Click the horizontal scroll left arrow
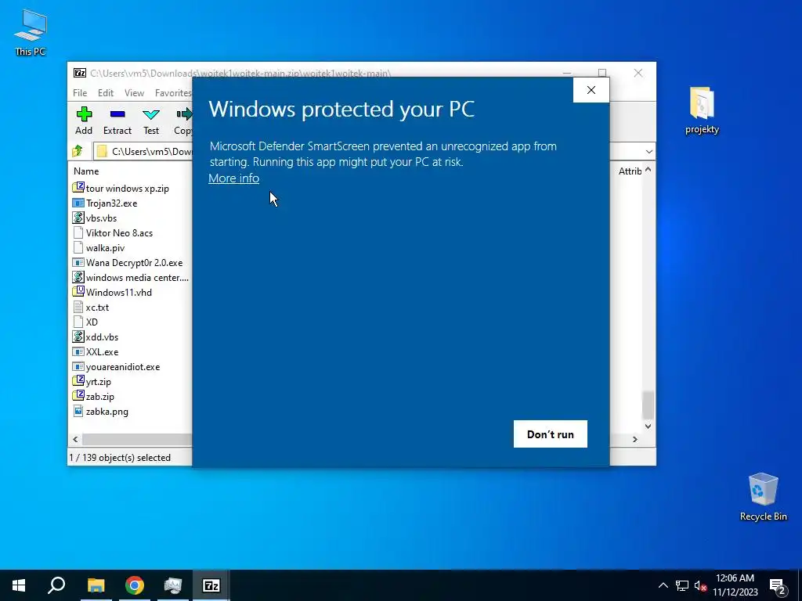 [76, 439]
